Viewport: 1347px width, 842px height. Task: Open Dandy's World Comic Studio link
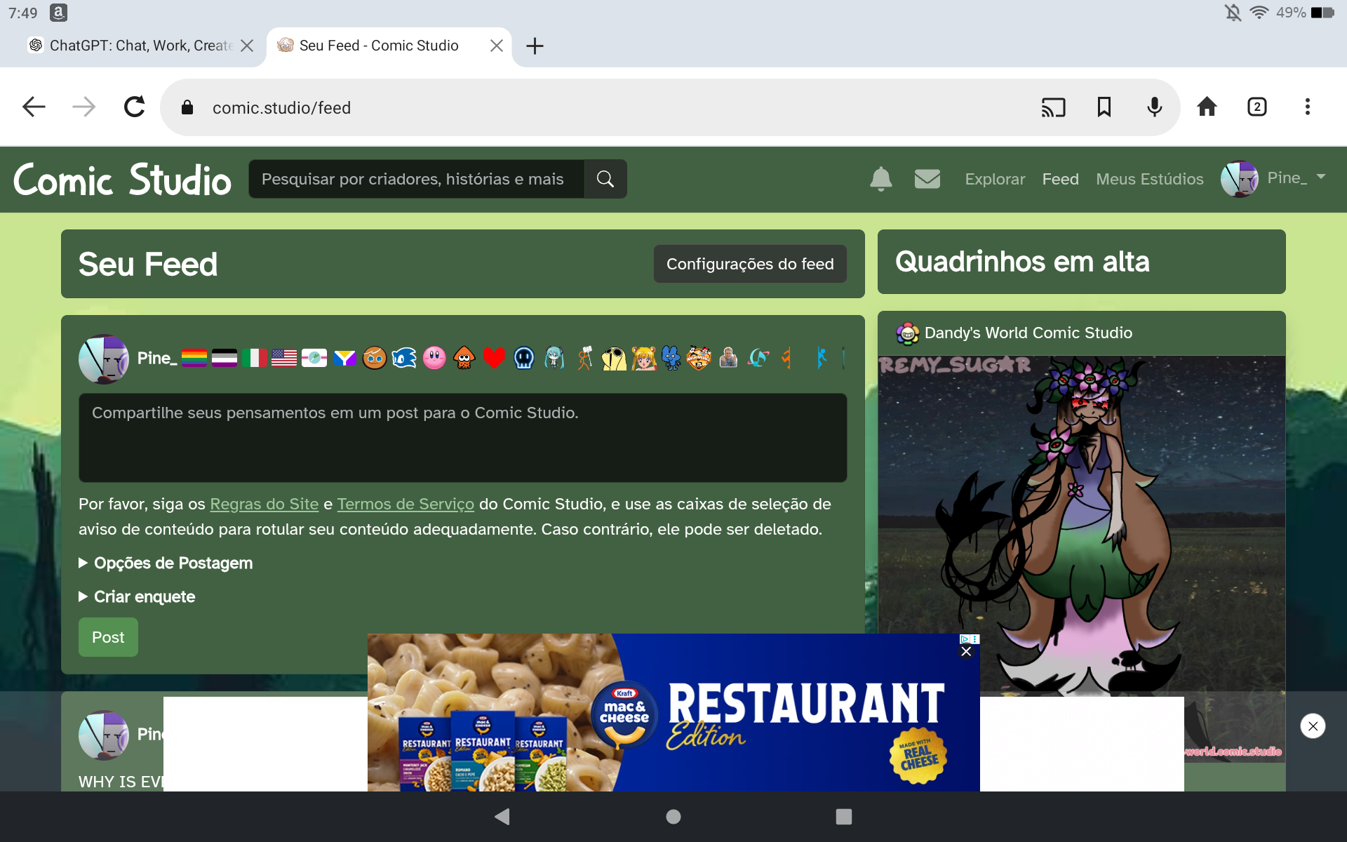tap(1028, 333)
